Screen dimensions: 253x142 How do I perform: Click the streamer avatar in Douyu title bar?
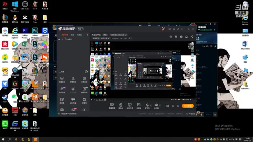[163, 29]
